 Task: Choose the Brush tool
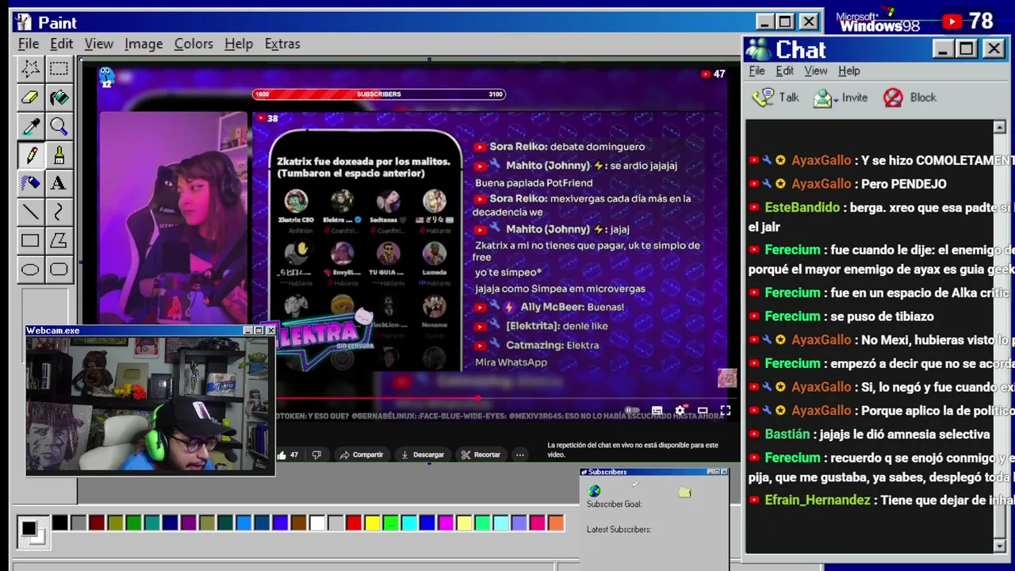pyautogui.click(x=59, y=155)
